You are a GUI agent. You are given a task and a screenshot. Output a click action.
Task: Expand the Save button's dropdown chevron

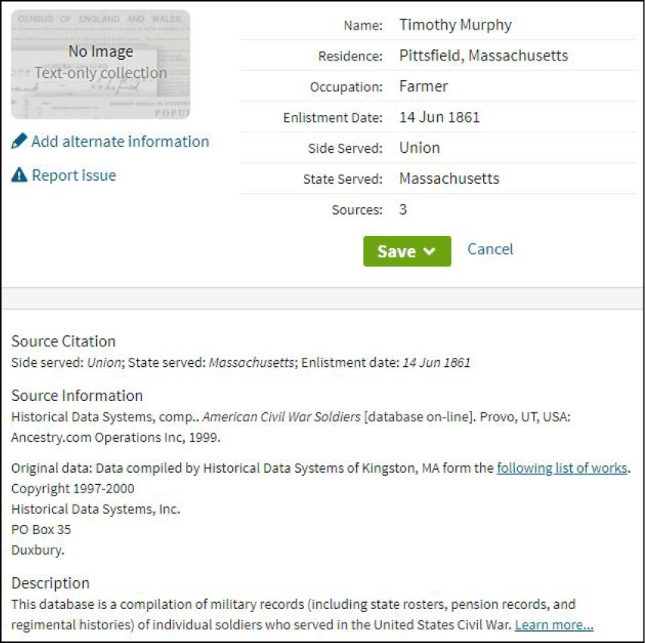[429, 252]
